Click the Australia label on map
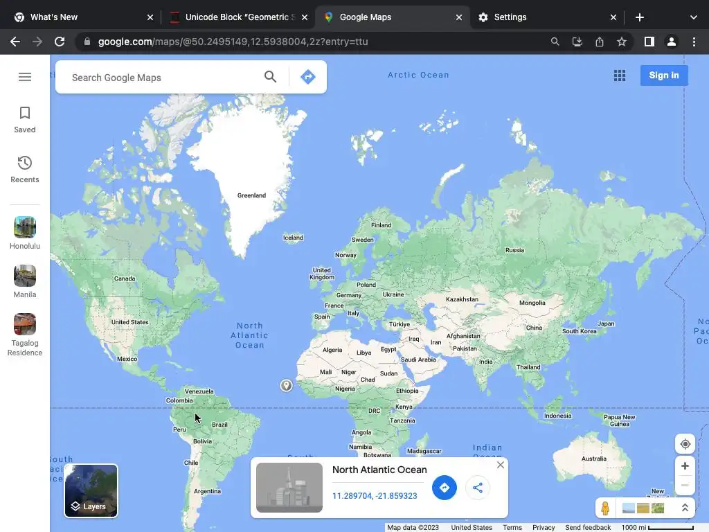 [593, 459]
